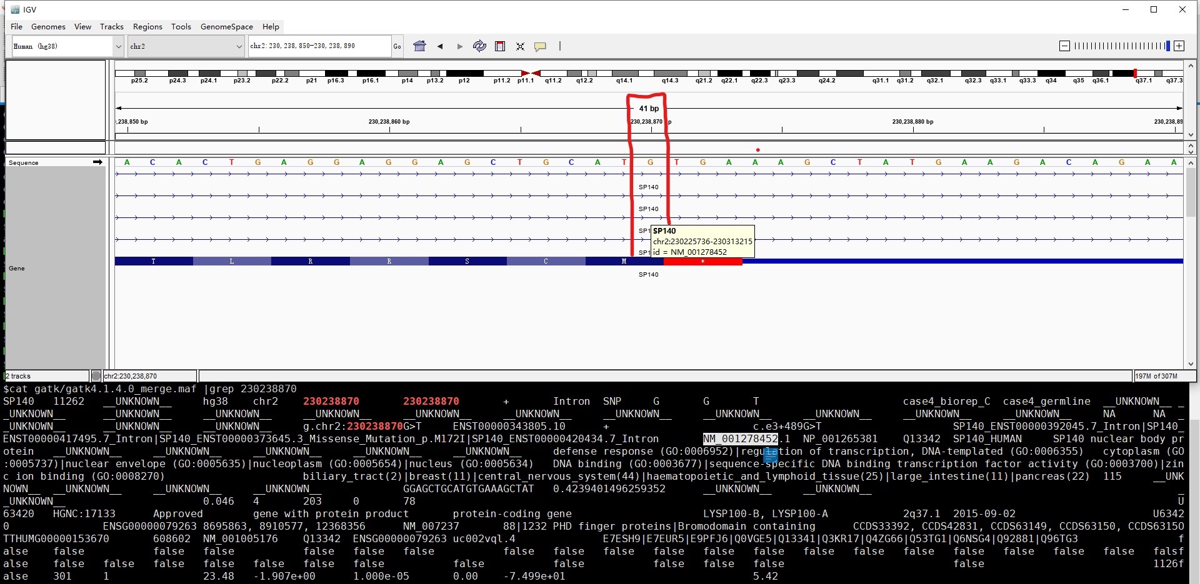Click the locus coordinates input field

click(x=319, y=46)
